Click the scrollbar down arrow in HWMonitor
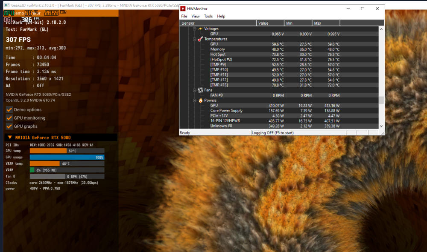The height and width of the screenshot is (252, 427). pyautogui.click(x=381, y=126)
